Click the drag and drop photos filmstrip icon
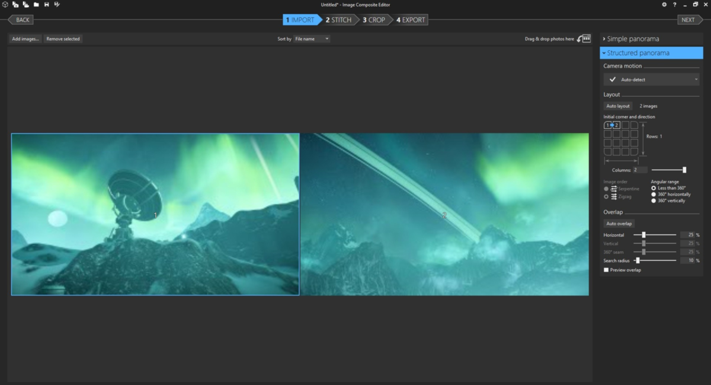Image resolution: width=711 pixels, height=385 pixels. click(584, 39)
